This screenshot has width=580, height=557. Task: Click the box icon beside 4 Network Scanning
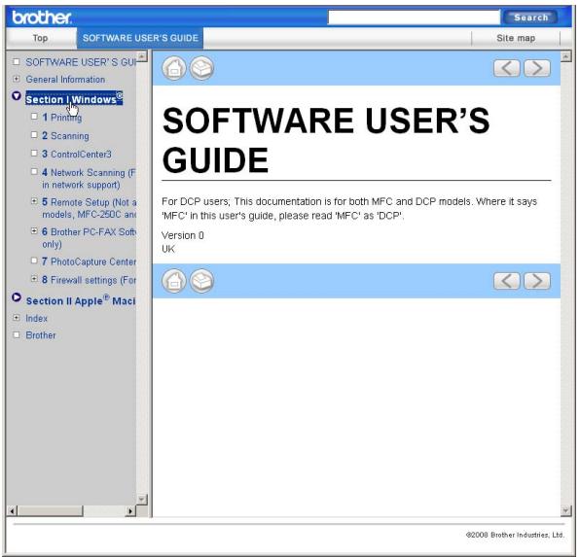34,171
